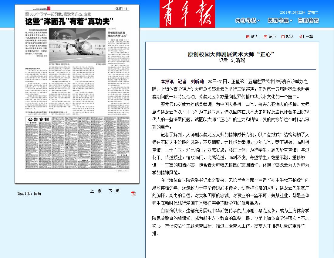
Task: Expand the 内容导航 dropdown menu
Action: [x=248, y=21]
